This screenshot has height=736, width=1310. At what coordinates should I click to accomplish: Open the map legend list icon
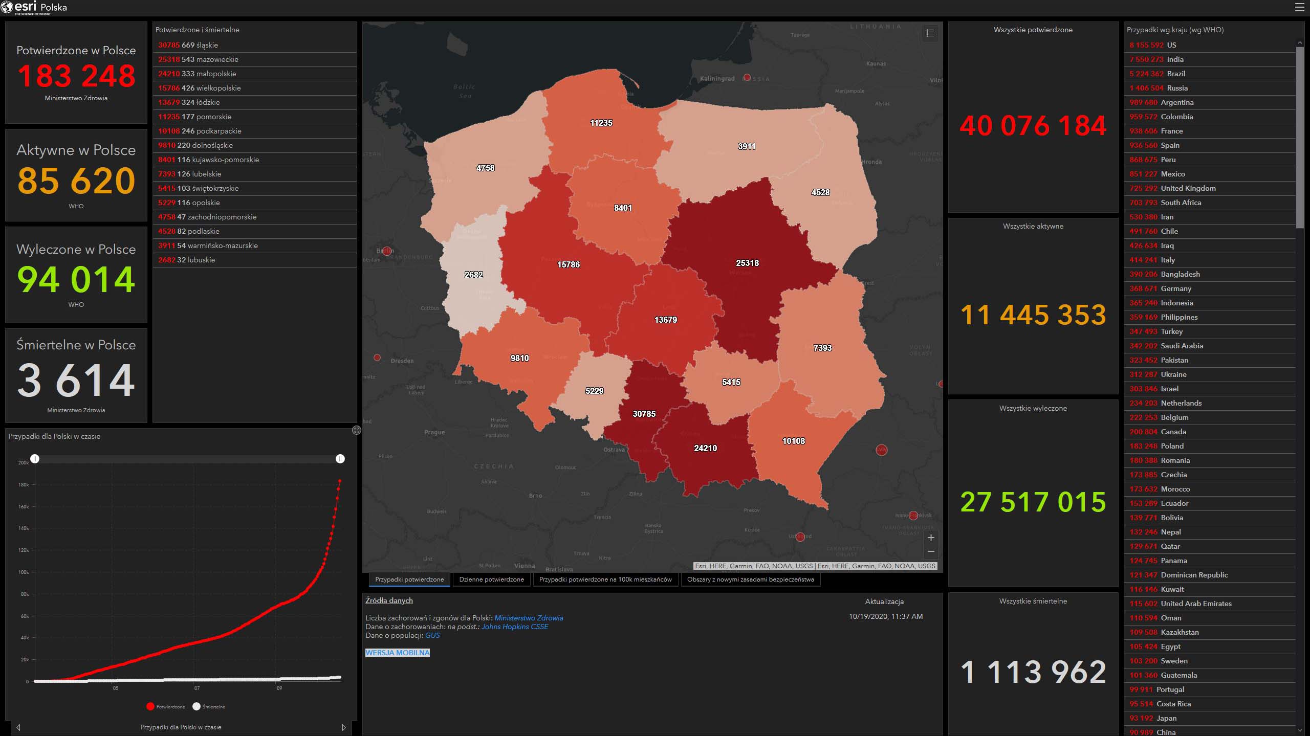tap(930, 33)
